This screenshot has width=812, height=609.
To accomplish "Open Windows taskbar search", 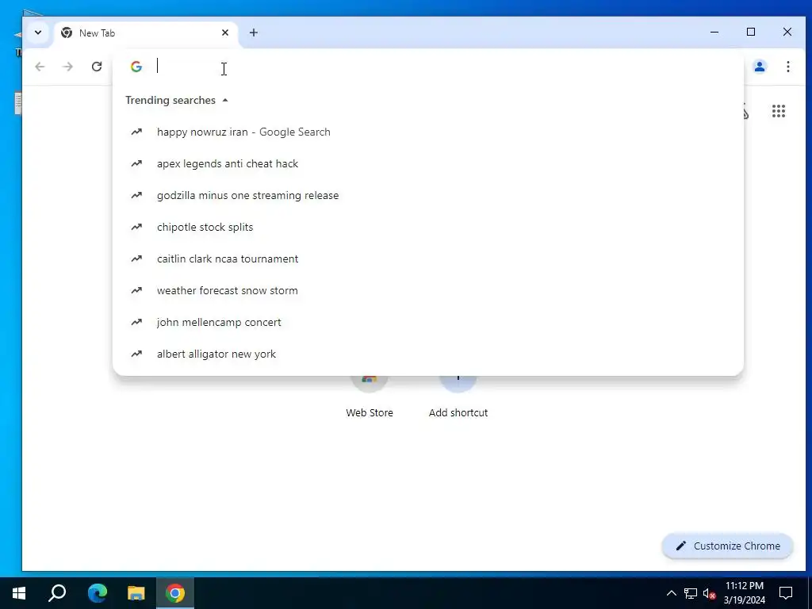I will pyautogui.click(x=57, y=593).
